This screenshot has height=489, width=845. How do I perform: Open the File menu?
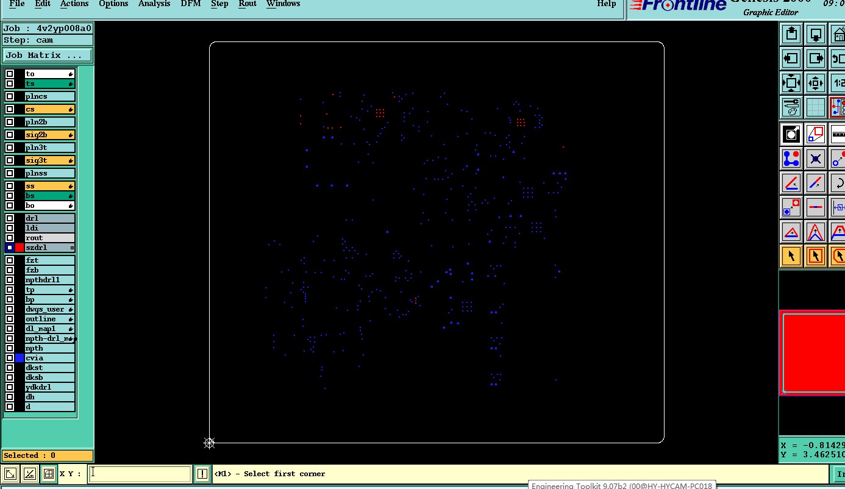click(x=17, y=4)
